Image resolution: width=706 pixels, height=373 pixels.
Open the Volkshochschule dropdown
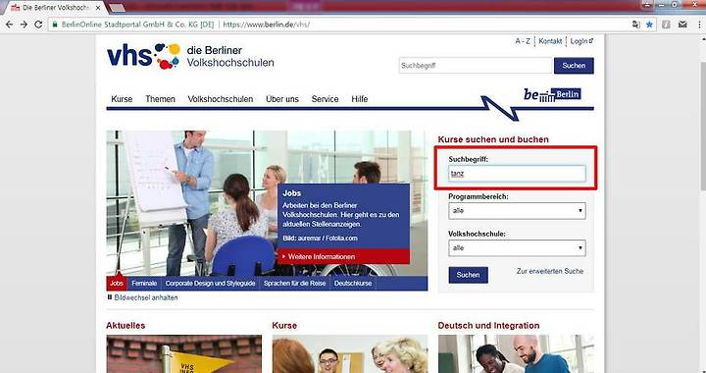517,247
